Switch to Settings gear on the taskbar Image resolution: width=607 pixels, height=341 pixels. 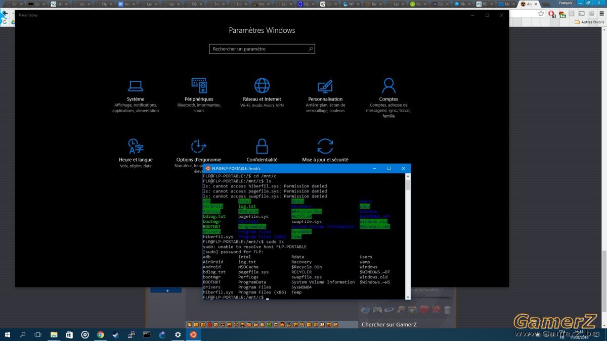(178, 334)
